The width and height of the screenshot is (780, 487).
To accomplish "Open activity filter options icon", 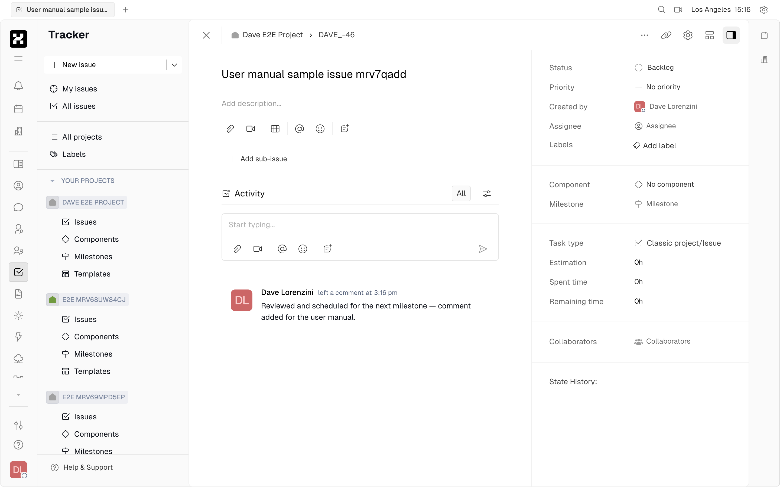I will (x=487, y=193).
